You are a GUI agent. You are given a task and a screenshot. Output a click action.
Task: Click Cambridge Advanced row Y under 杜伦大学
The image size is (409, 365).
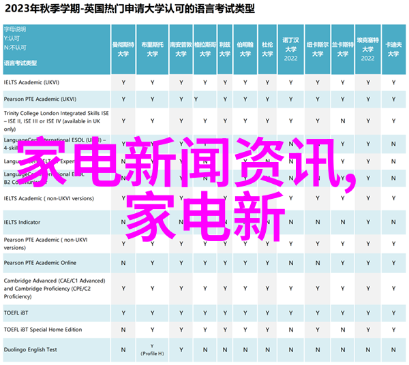[x=267, y=289]
